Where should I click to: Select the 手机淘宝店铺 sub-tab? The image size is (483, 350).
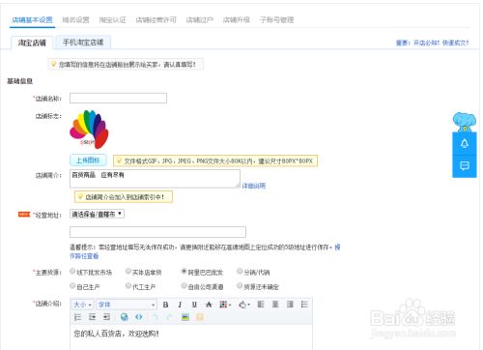tap(83, 43)
